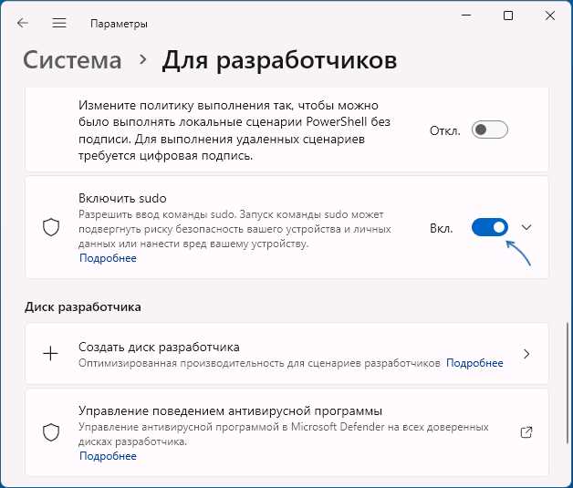Click the Диск разработчика section header
Viewport: 573px width, 488px height.
point(83,306)
